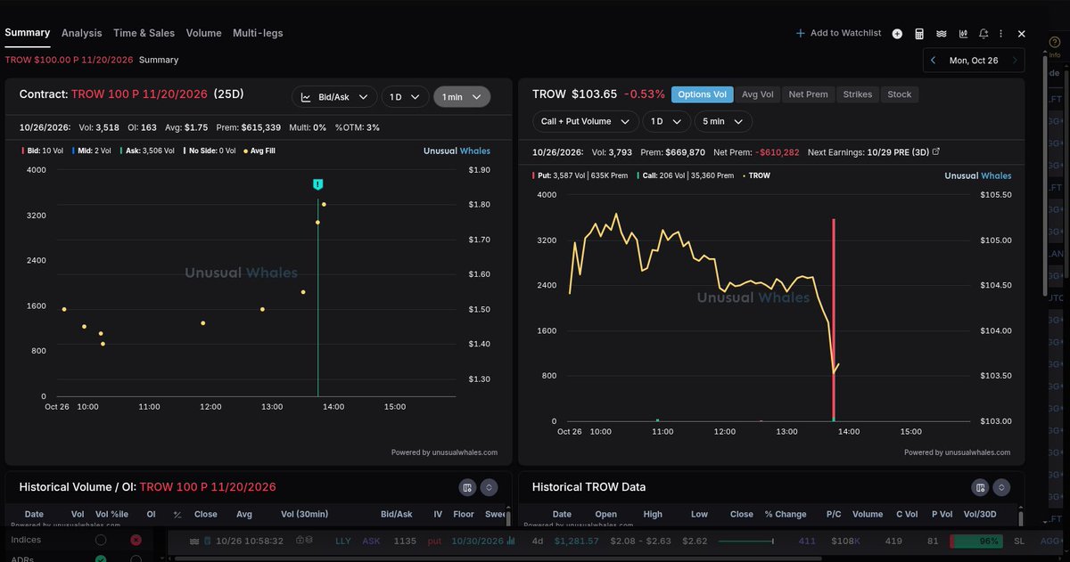Click Add to Watchlist
Image resolution: width=1070 pixels, height=562 pixels.
point(838,33)
